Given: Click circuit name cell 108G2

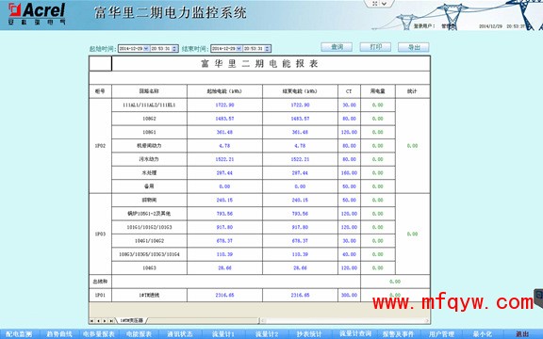Looking at the screenshot, I should tap(149, 119).
